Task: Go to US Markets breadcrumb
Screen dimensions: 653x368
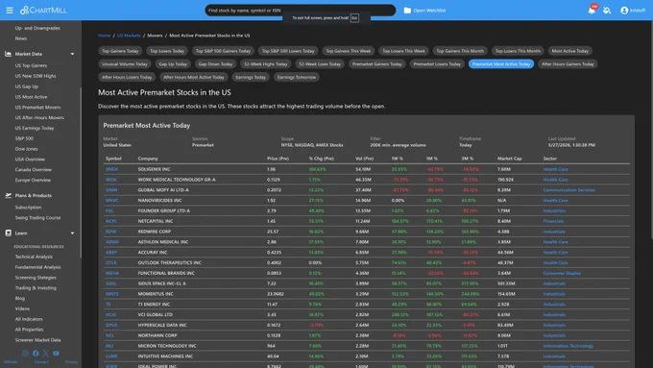Action: tap(129, 36)
